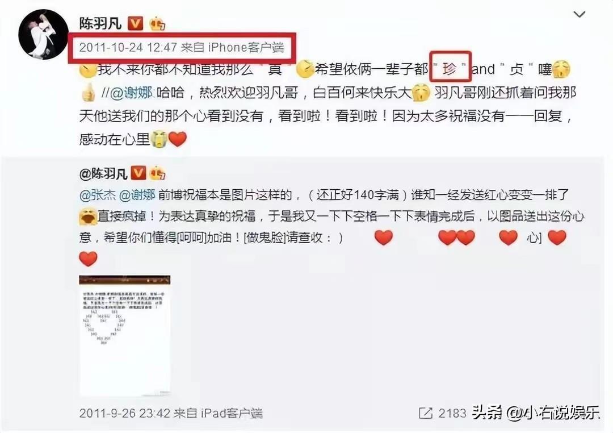Open @陈羽凡 original poster name link
The width and height of the screenshot is (613, 433).
103,173
